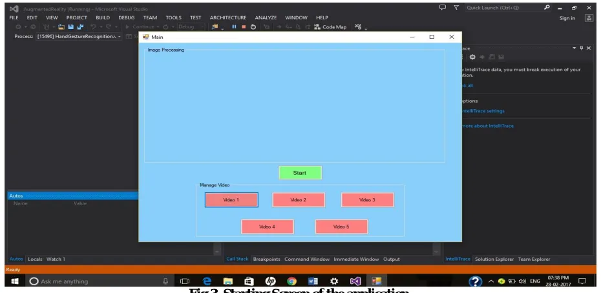Open IntelliTrace settings gear icon

pos(472,57)
